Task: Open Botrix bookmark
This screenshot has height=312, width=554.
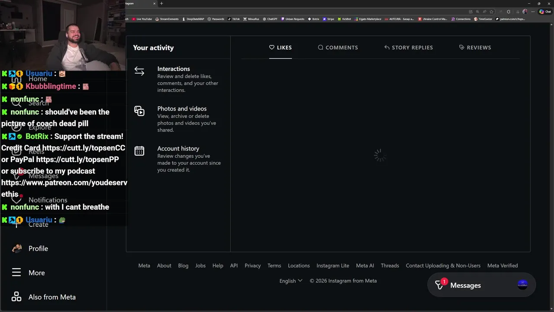Action: [x=313, y=19]
